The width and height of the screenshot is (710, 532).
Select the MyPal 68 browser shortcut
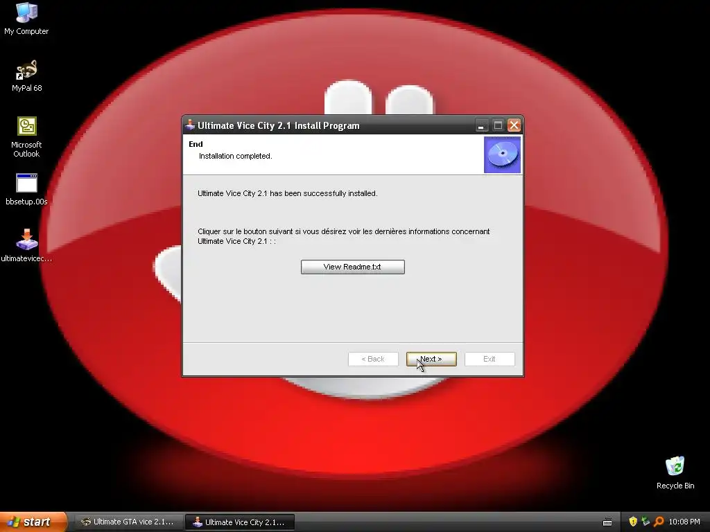pos(26,76)
